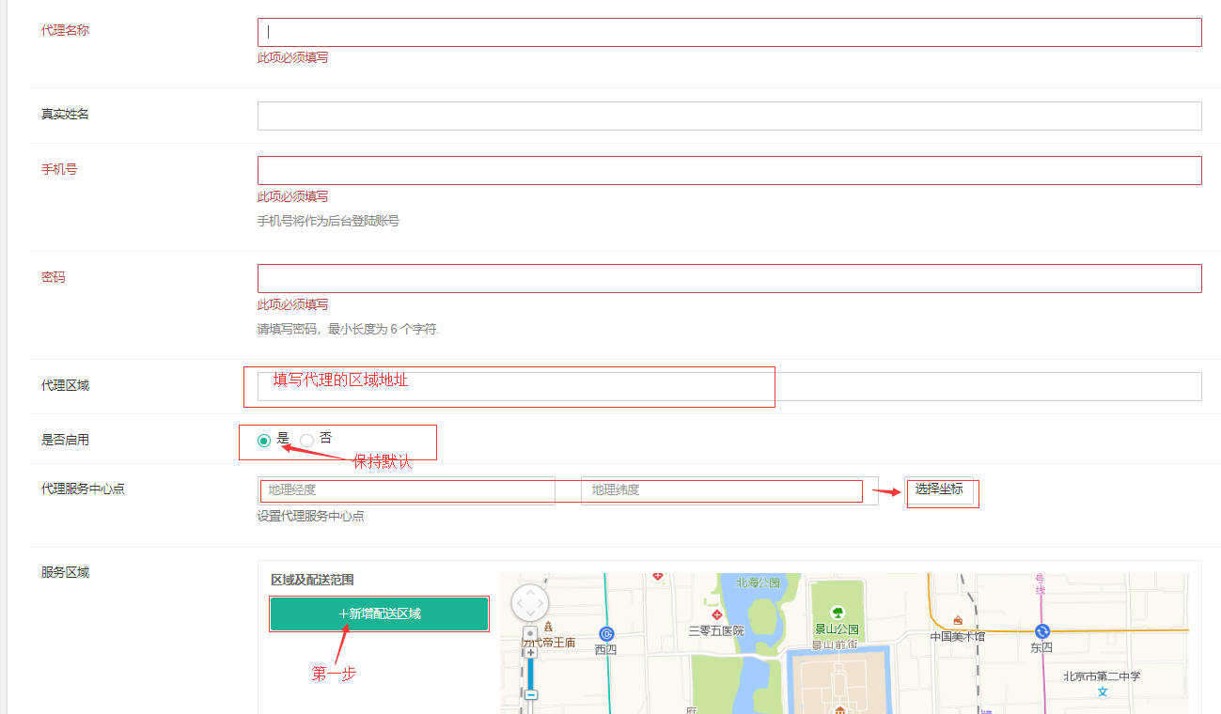
Task: Pan the map left with the arrow control
Action: tap(518, 603)
